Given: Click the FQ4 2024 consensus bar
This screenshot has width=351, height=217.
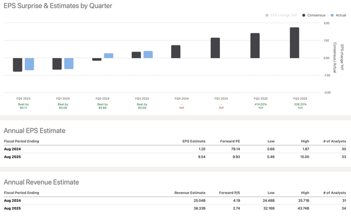Looking at the screenshot, I should [175, 52].
